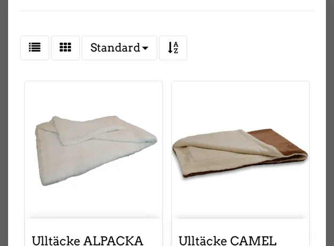Toggle A-Z sort direction
The image size is (334, 246).
click(173, 48)
